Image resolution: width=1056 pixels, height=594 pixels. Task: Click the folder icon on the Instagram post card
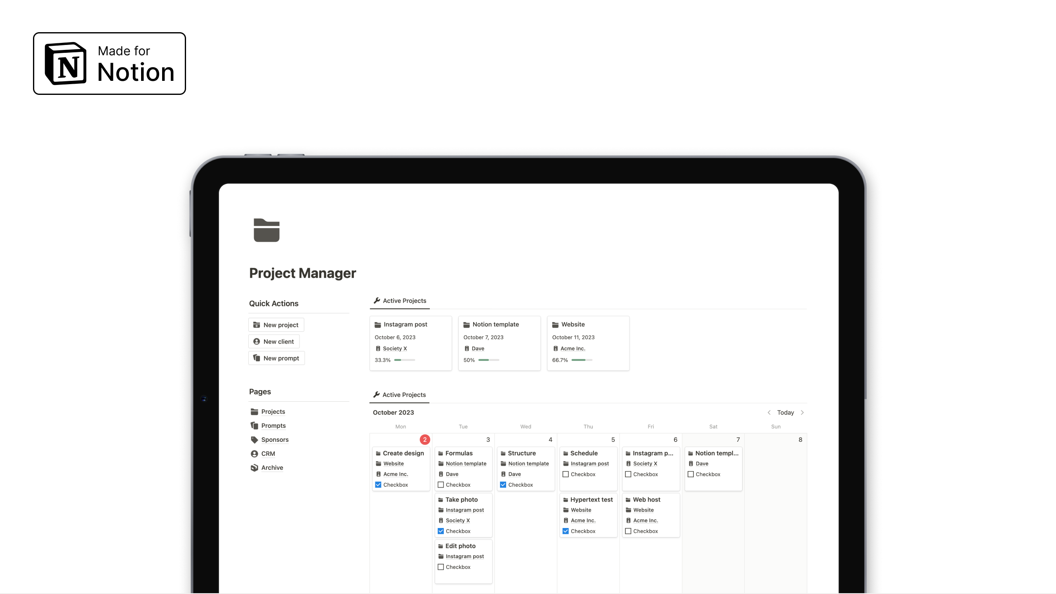tap(378, 324)
